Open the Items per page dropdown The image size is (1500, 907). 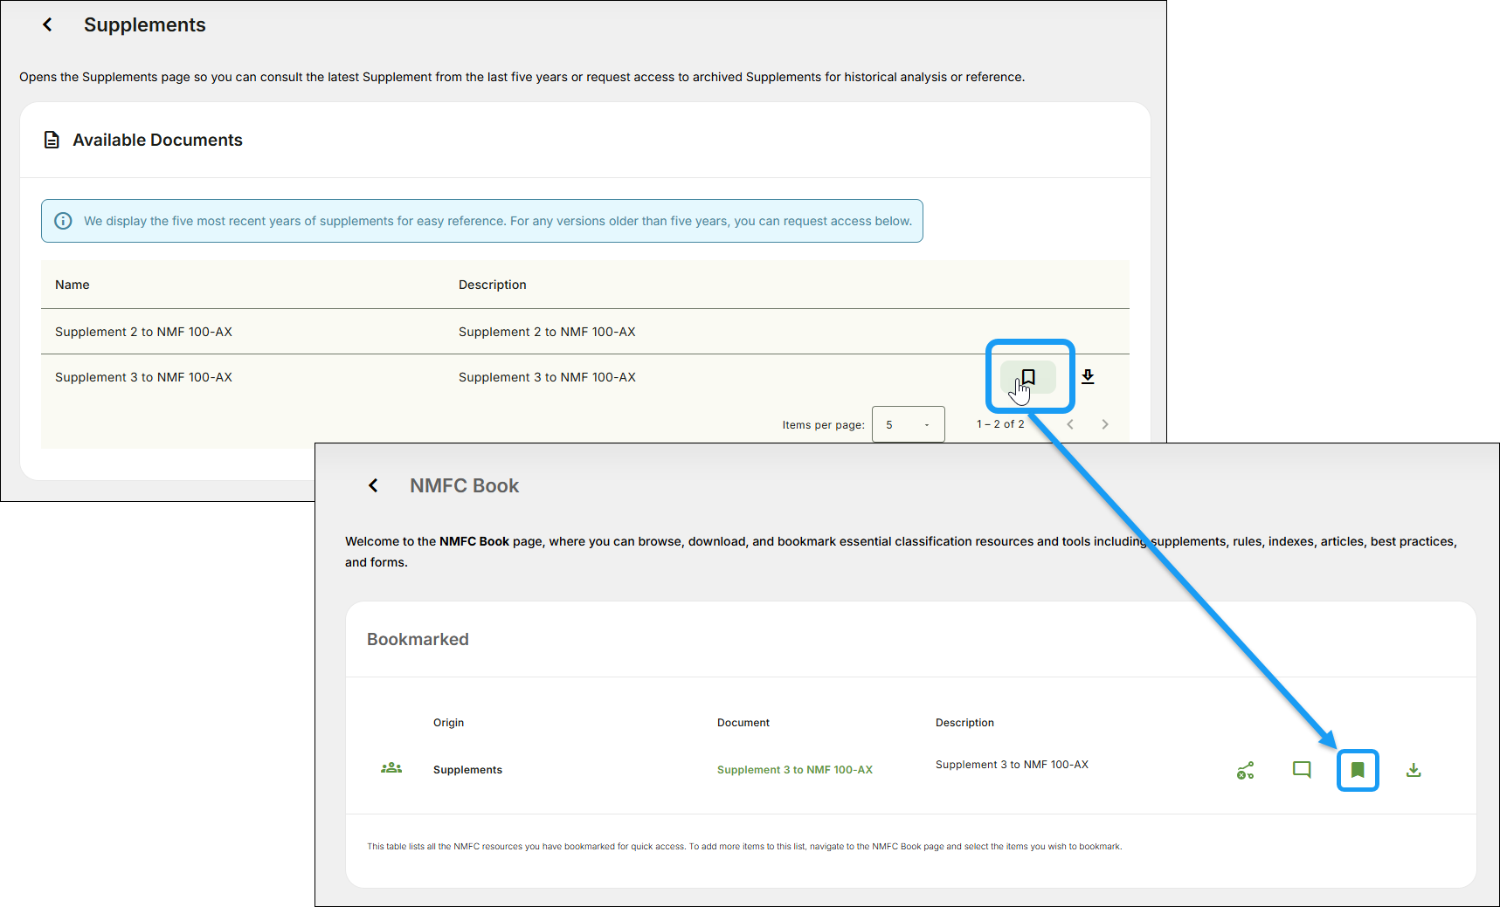[x=908, y=424]
